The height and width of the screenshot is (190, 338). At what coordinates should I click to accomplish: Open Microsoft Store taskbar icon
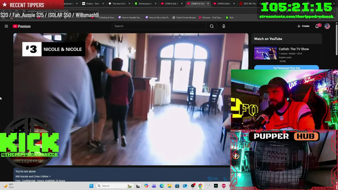point(177,186)
